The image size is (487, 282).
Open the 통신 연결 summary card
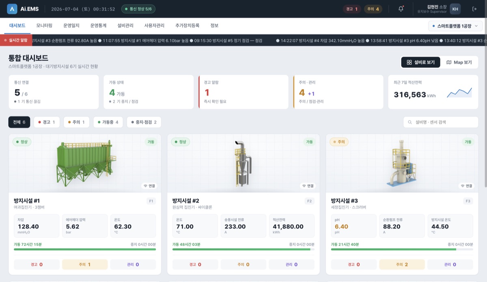tap(54, 92)
